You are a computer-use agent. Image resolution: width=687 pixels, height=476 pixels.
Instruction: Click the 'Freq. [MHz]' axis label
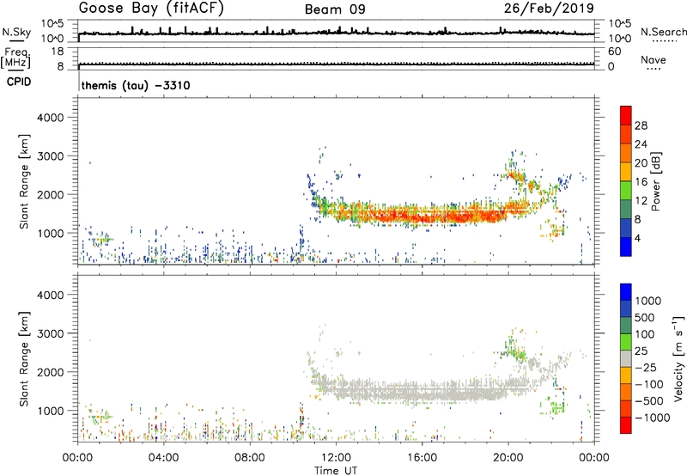coord(16,58)
